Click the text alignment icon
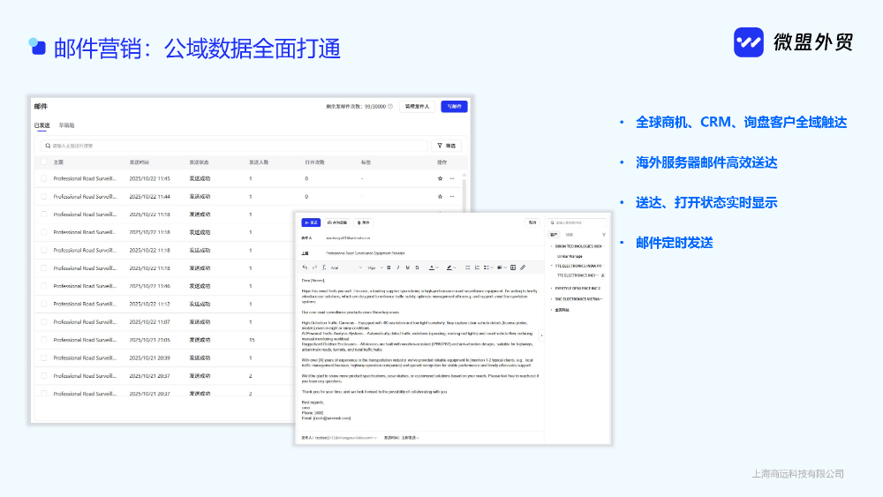This screenshot has height=497, width=883. click(x=500, y=267)
